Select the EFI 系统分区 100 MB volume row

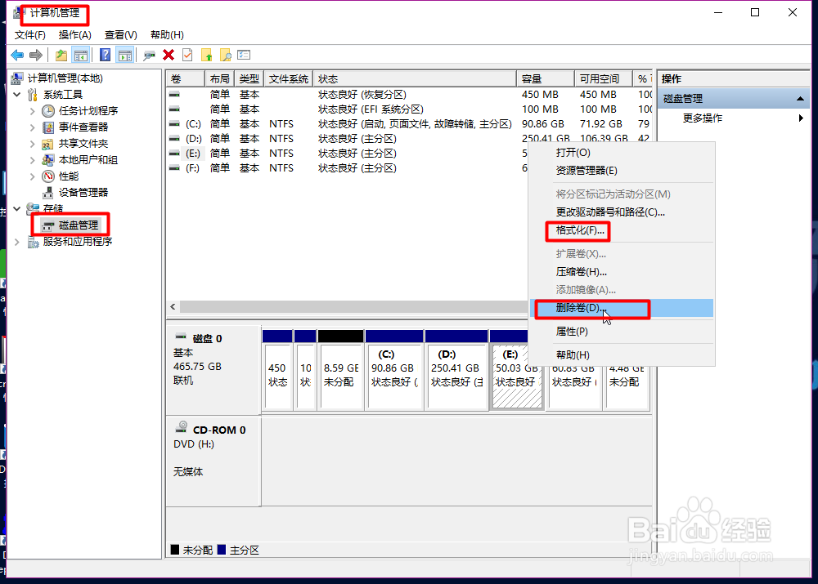tap(410, 109)
